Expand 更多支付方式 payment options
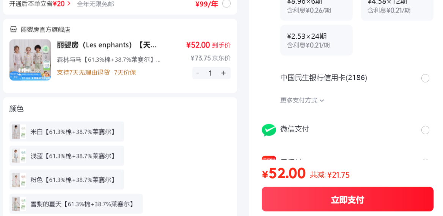 pos(302,101)
